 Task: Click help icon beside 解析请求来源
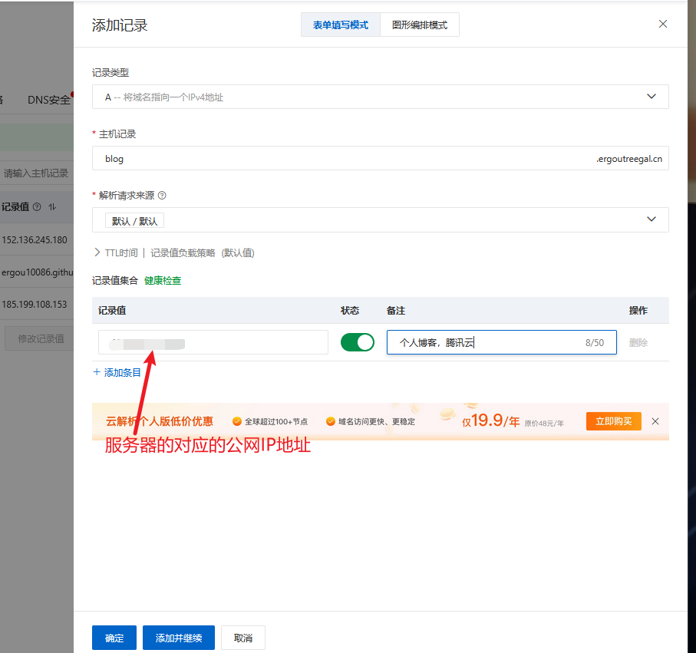(x=162, y=196)
